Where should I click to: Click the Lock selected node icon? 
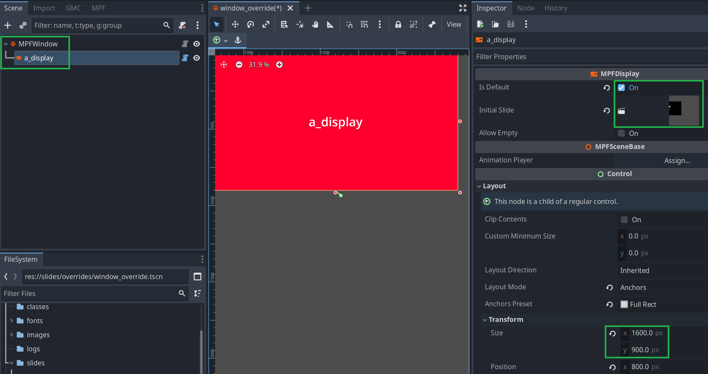[398, 25]
